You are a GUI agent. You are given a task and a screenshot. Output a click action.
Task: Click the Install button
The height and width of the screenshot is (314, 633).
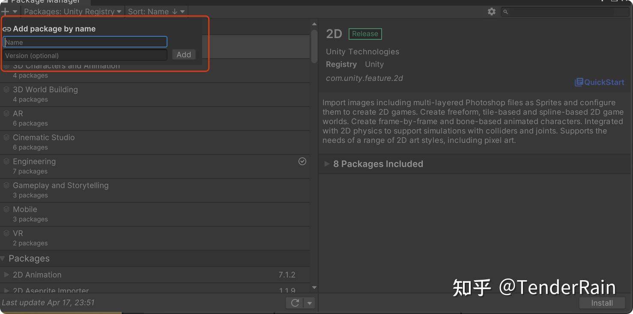coord(601,302)
